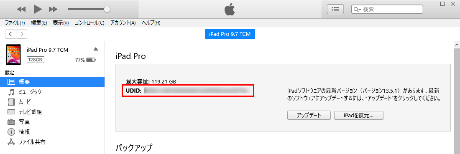The width and height of the screenshot is (460, 154).
Task: Go back with the left arrow
Action: 10,34
